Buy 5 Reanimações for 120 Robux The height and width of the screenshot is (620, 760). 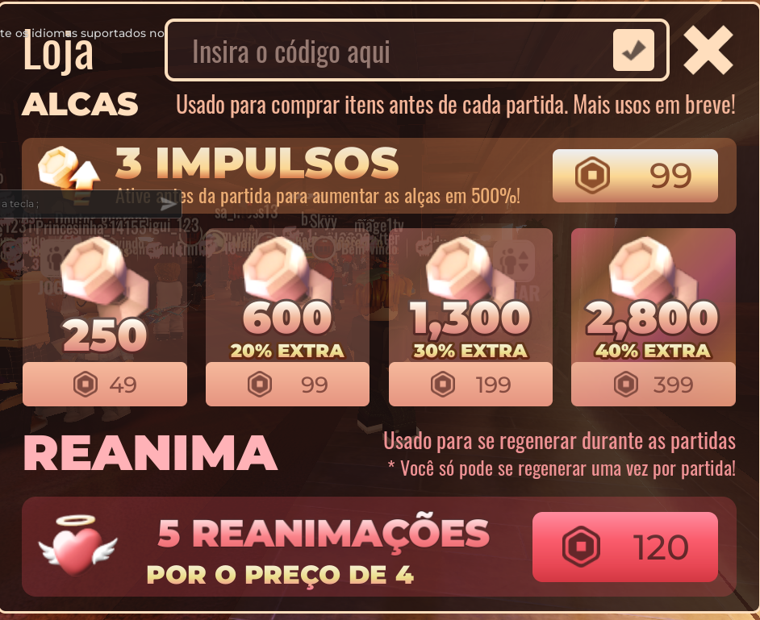pos(625,547)
